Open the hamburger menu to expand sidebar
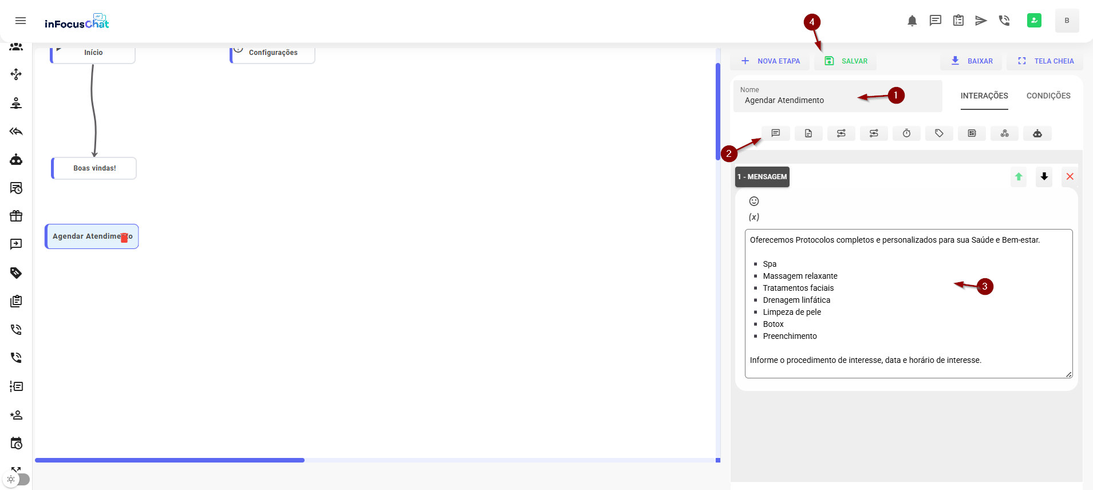The width and height of the screenshot is (1093, 490). tap(21, 21)
